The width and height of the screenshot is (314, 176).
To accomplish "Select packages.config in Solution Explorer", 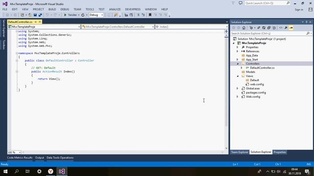I will 256,92.
